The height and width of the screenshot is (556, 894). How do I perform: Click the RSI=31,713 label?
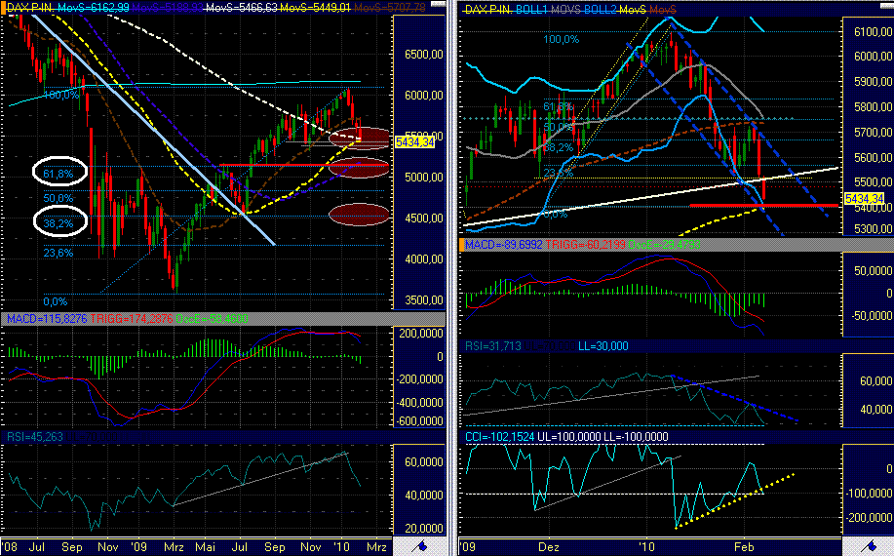pos(493,346)
